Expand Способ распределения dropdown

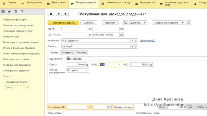pos(87,71)
